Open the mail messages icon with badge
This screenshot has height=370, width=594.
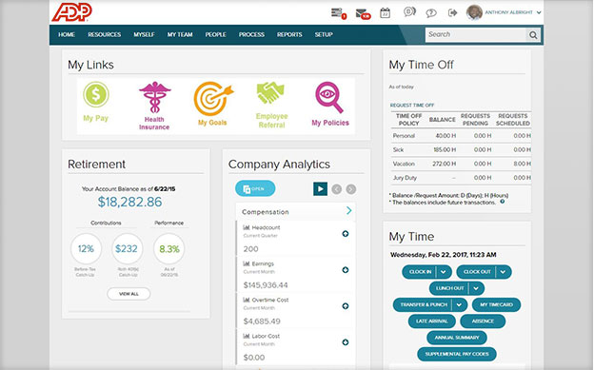tap(363, 13)
